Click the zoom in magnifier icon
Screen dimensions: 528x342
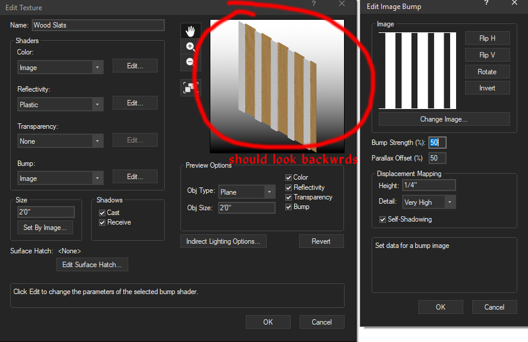click(x=190, y=47)
